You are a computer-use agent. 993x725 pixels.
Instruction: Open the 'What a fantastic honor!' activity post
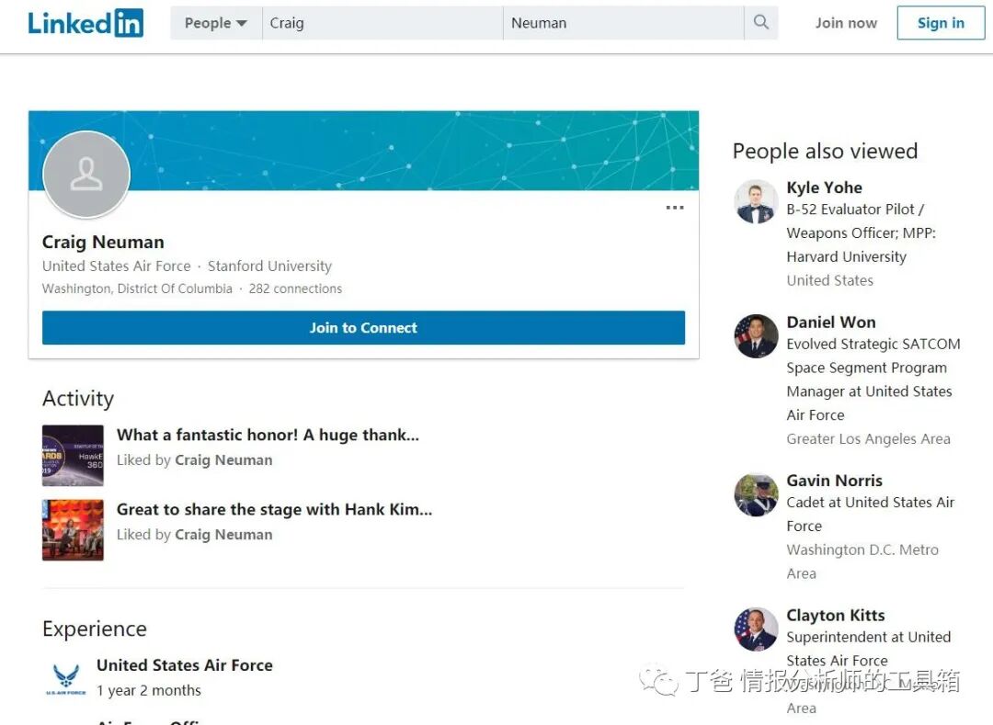click(x=268, y=436)
